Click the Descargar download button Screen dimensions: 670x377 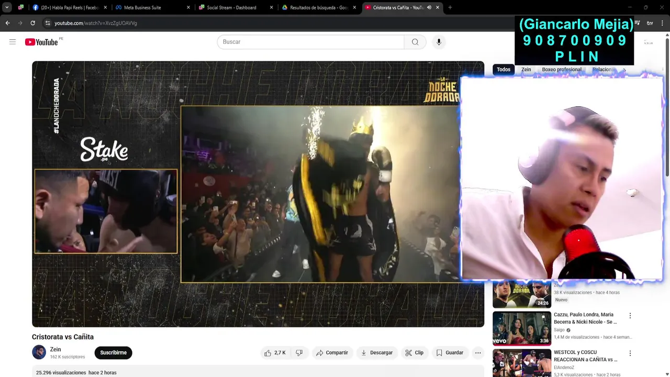point(377,353)
